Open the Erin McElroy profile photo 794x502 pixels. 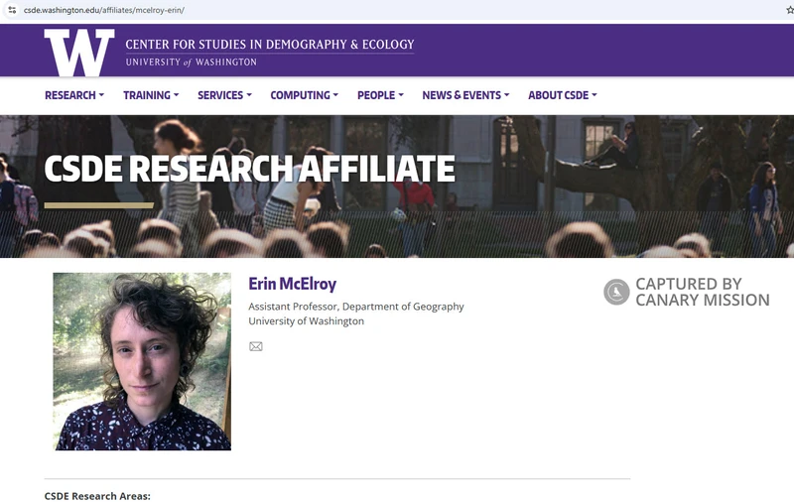(x=142, y=361)
